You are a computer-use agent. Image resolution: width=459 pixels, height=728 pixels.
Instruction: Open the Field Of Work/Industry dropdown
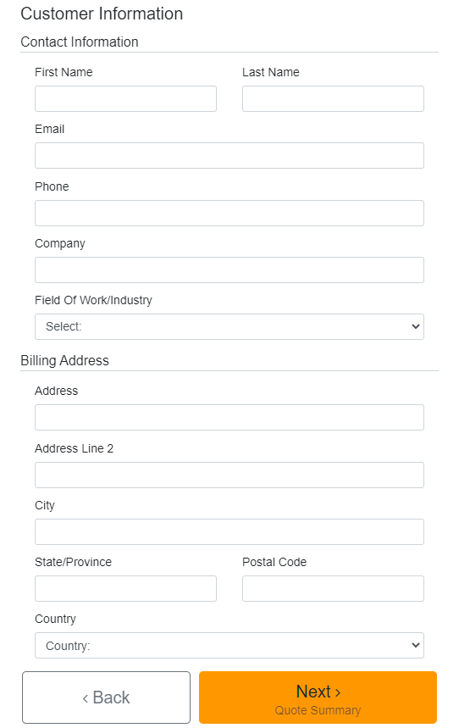coord(229,326)
